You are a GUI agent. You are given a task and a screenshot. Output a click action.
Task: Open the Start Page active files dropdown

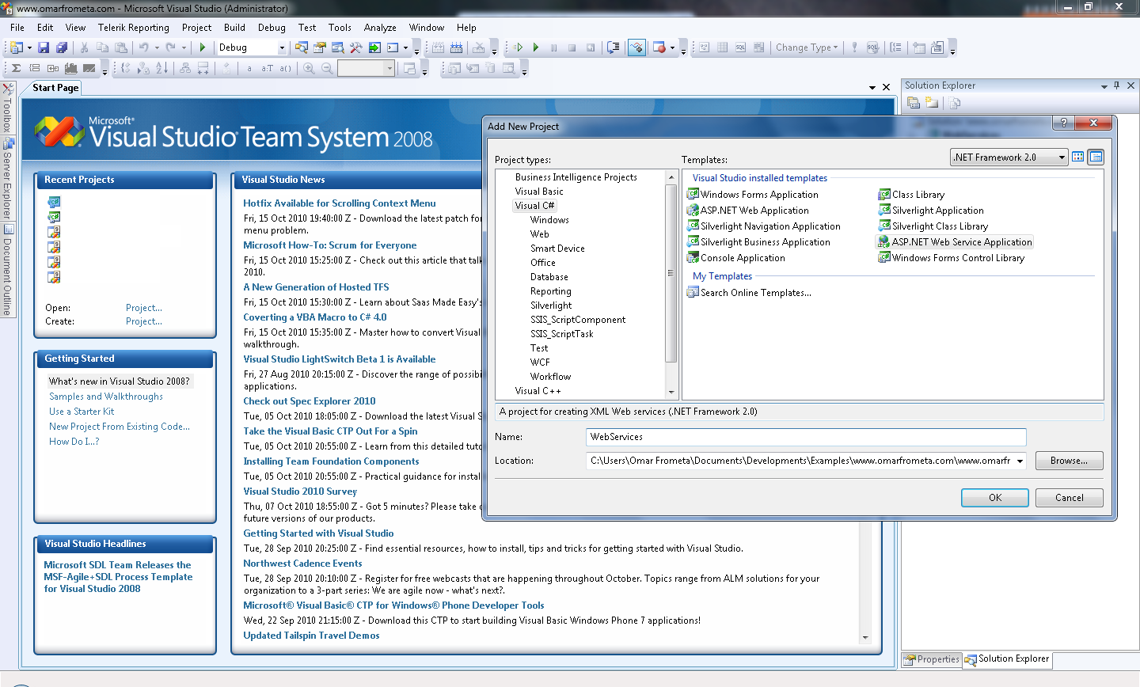click(x=872, y=87)
